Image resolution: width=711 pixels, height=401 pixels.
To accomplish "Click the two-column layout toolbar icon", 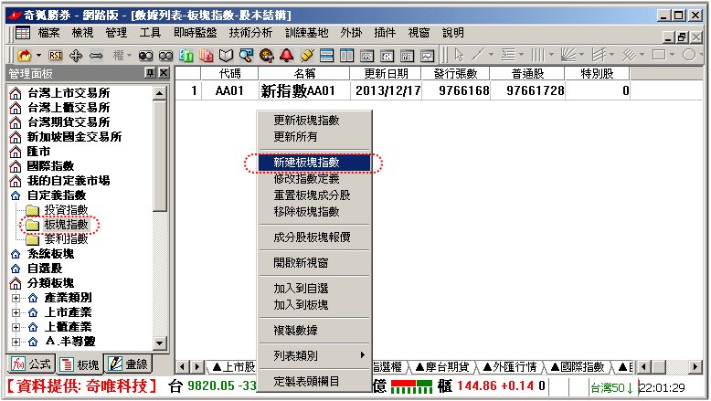I will click(x=346, y=55).
